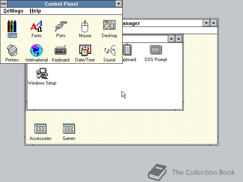Click the Control Panel title bar
Image resolution: width=243 pixels, height=182 pixels.
coord(61,4)
